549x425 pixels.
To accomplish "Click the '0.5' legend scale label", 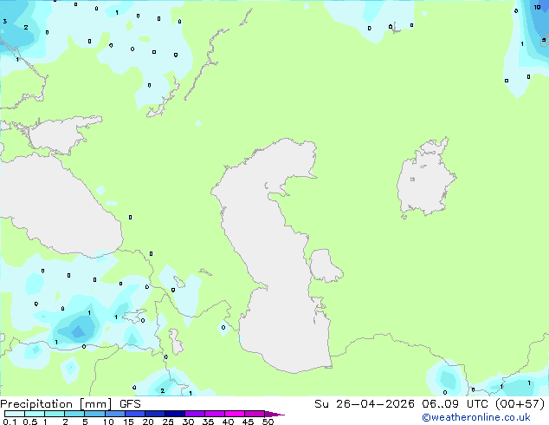I will click(30, 422).
